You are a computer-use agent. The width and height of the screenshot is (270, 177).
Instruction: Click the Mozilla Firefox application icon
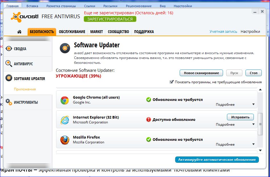[65, 140]
